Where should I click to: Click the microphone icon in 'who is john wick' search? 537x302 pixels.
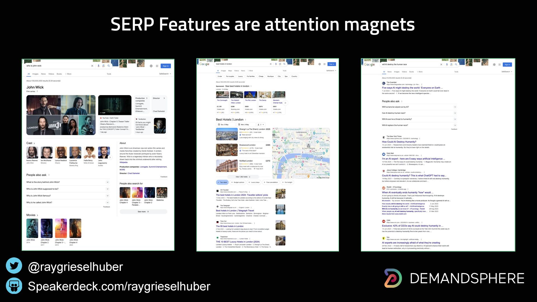(x=98, y=66)
